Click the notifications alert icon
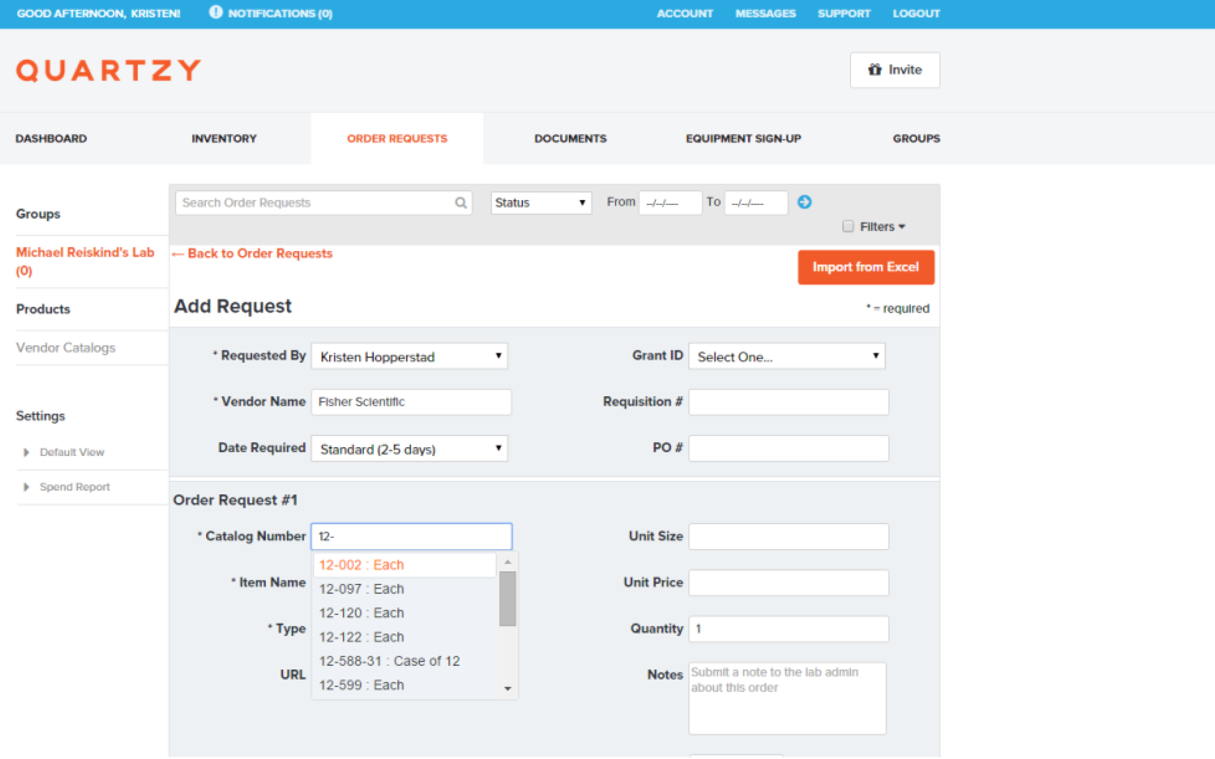 pyautogui.click(x=216, y=12)
